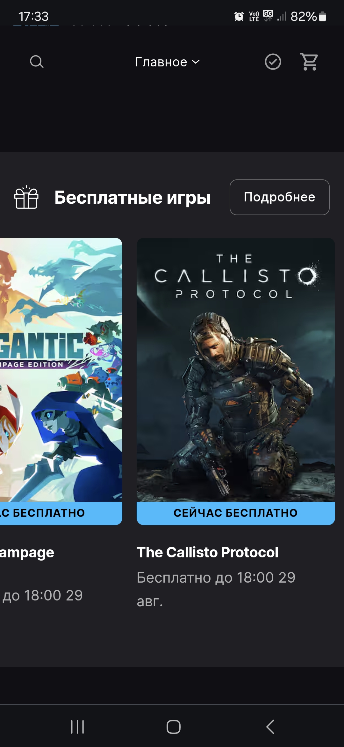
Task: Open the partially visible Rampage title
Action: click(27, 553)
